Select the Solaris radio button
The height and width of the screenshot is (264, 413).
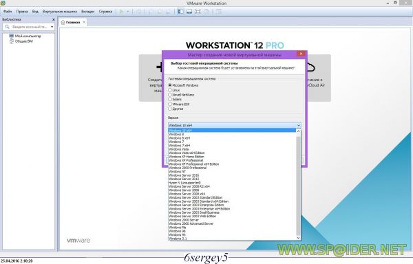pyautogui.click(x=170, y=99)
